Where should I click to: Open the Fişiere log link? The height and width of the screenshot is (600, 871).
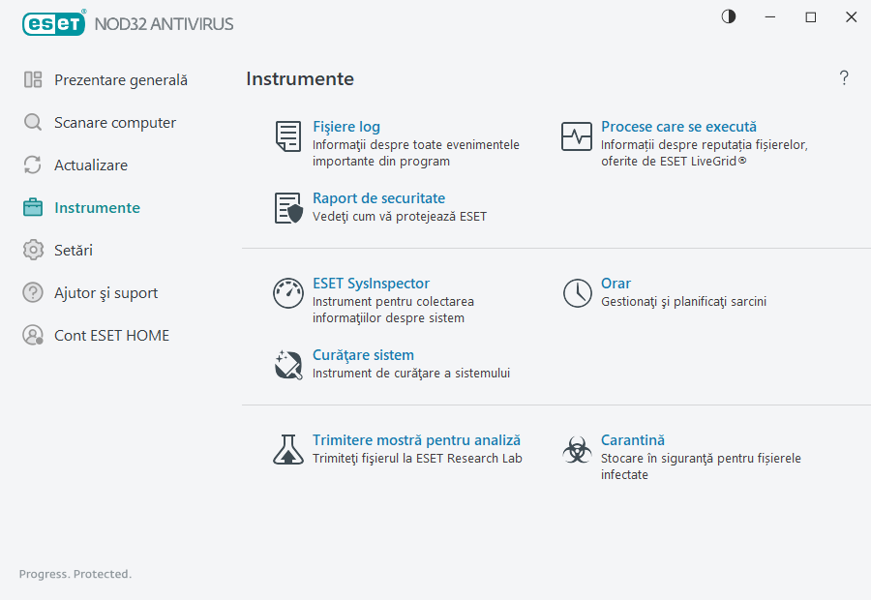coord(346,126)
